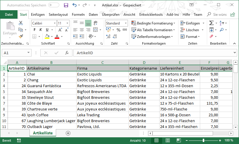Apply underline formatting
Viewport: 239px width, 144px height.
pyautogui.click(x=47, y=30)
